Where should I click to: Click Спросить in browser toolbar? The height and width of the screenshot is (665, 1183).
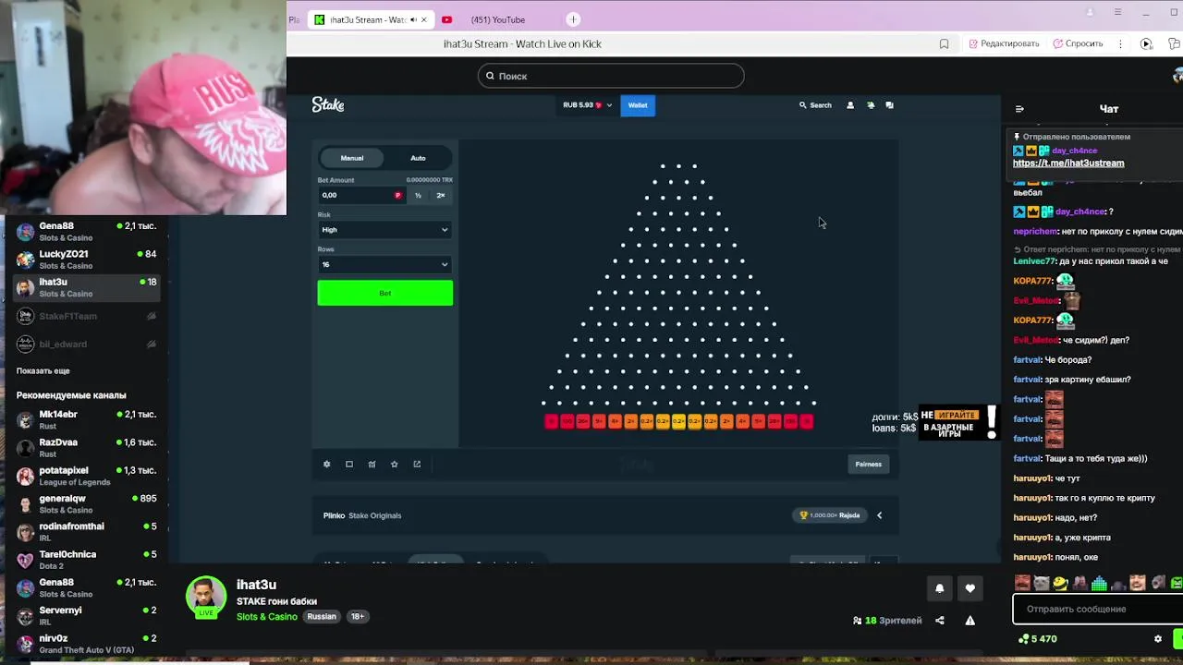click(1078, 43)
